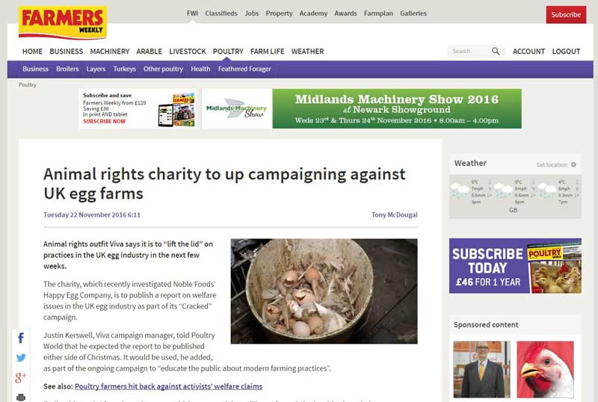Open Subscribe Today Poultry World ad
598x402 pixels.
pos(515,266)
